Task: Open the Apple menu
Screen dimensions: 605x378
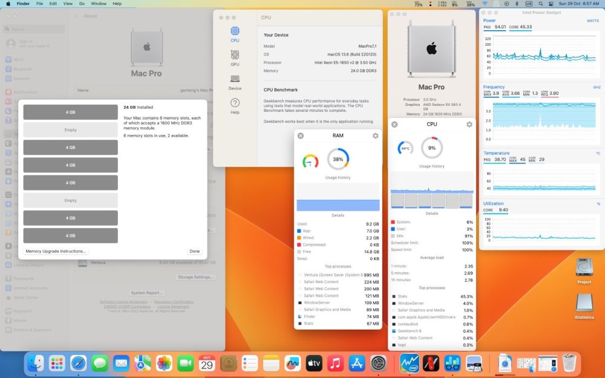Action: coord(8,4)
